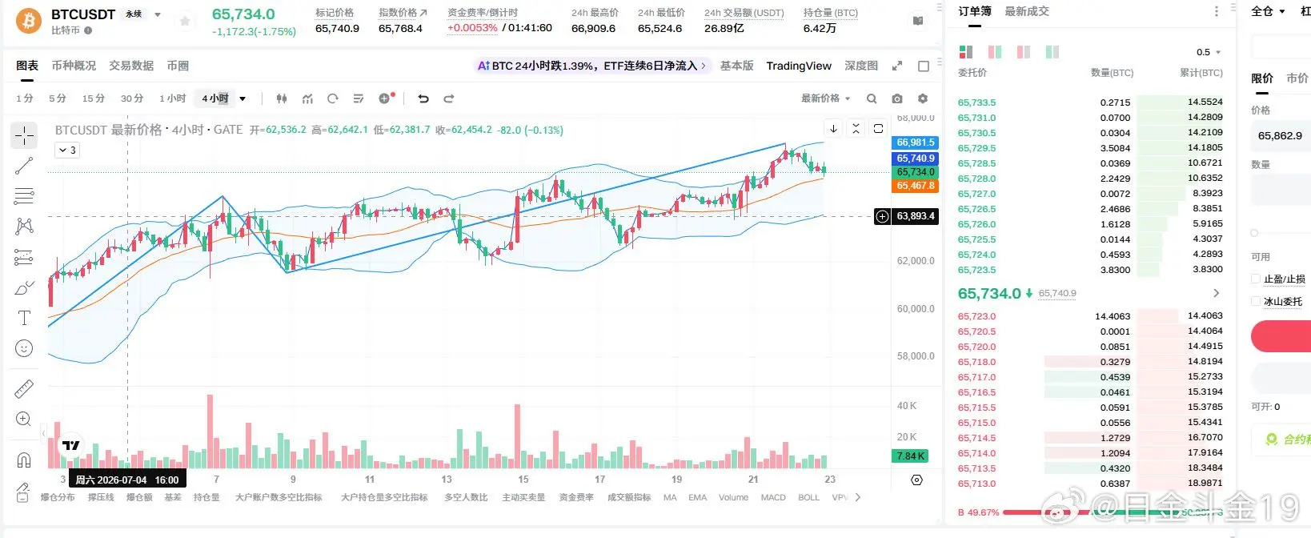This screenshot has height=538, width=1311.
Task: Undo the last chart action
Action: point(423,98)
